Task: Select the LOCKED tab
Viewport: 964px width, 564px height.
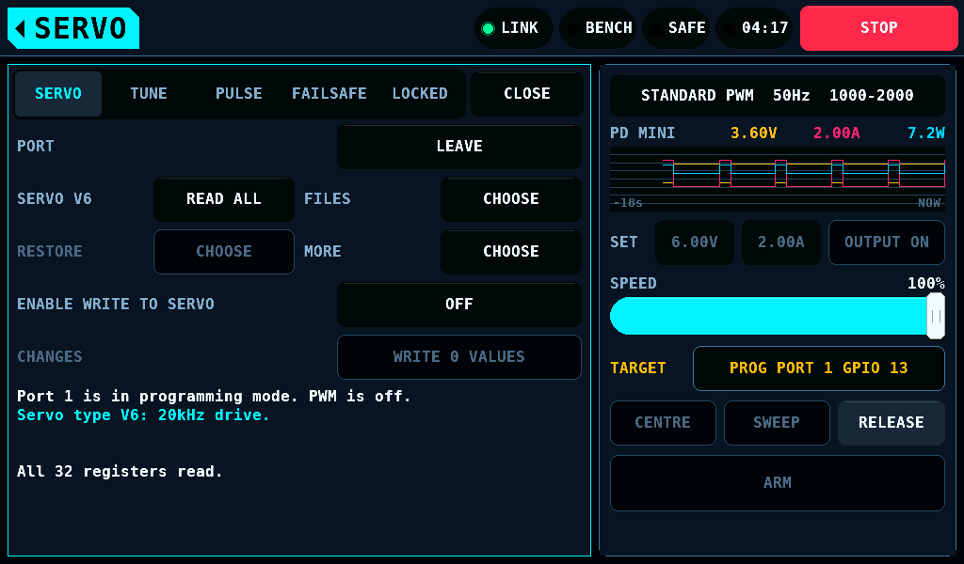Action: point(420,94)
